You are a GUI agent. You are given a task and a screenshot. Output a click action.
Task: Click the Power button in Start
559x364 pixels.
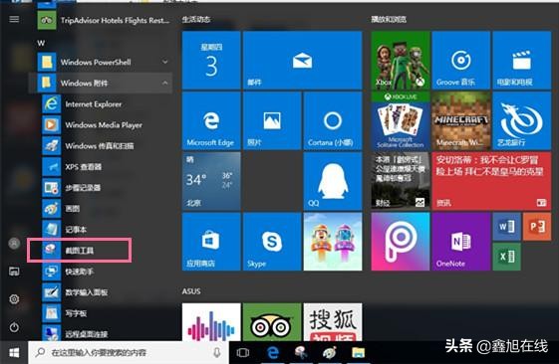(x=14, y=327)
